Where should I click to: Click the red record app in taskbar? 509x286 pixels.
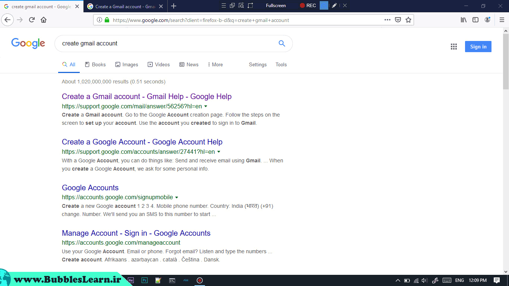pos(200,280)
